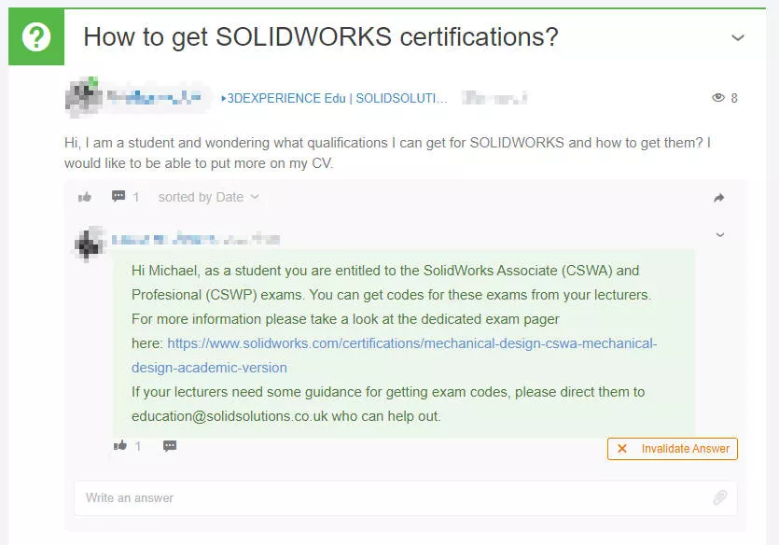Open the answer author's blurred name link
Screen dimensions: 779x545
coord(195,239)
